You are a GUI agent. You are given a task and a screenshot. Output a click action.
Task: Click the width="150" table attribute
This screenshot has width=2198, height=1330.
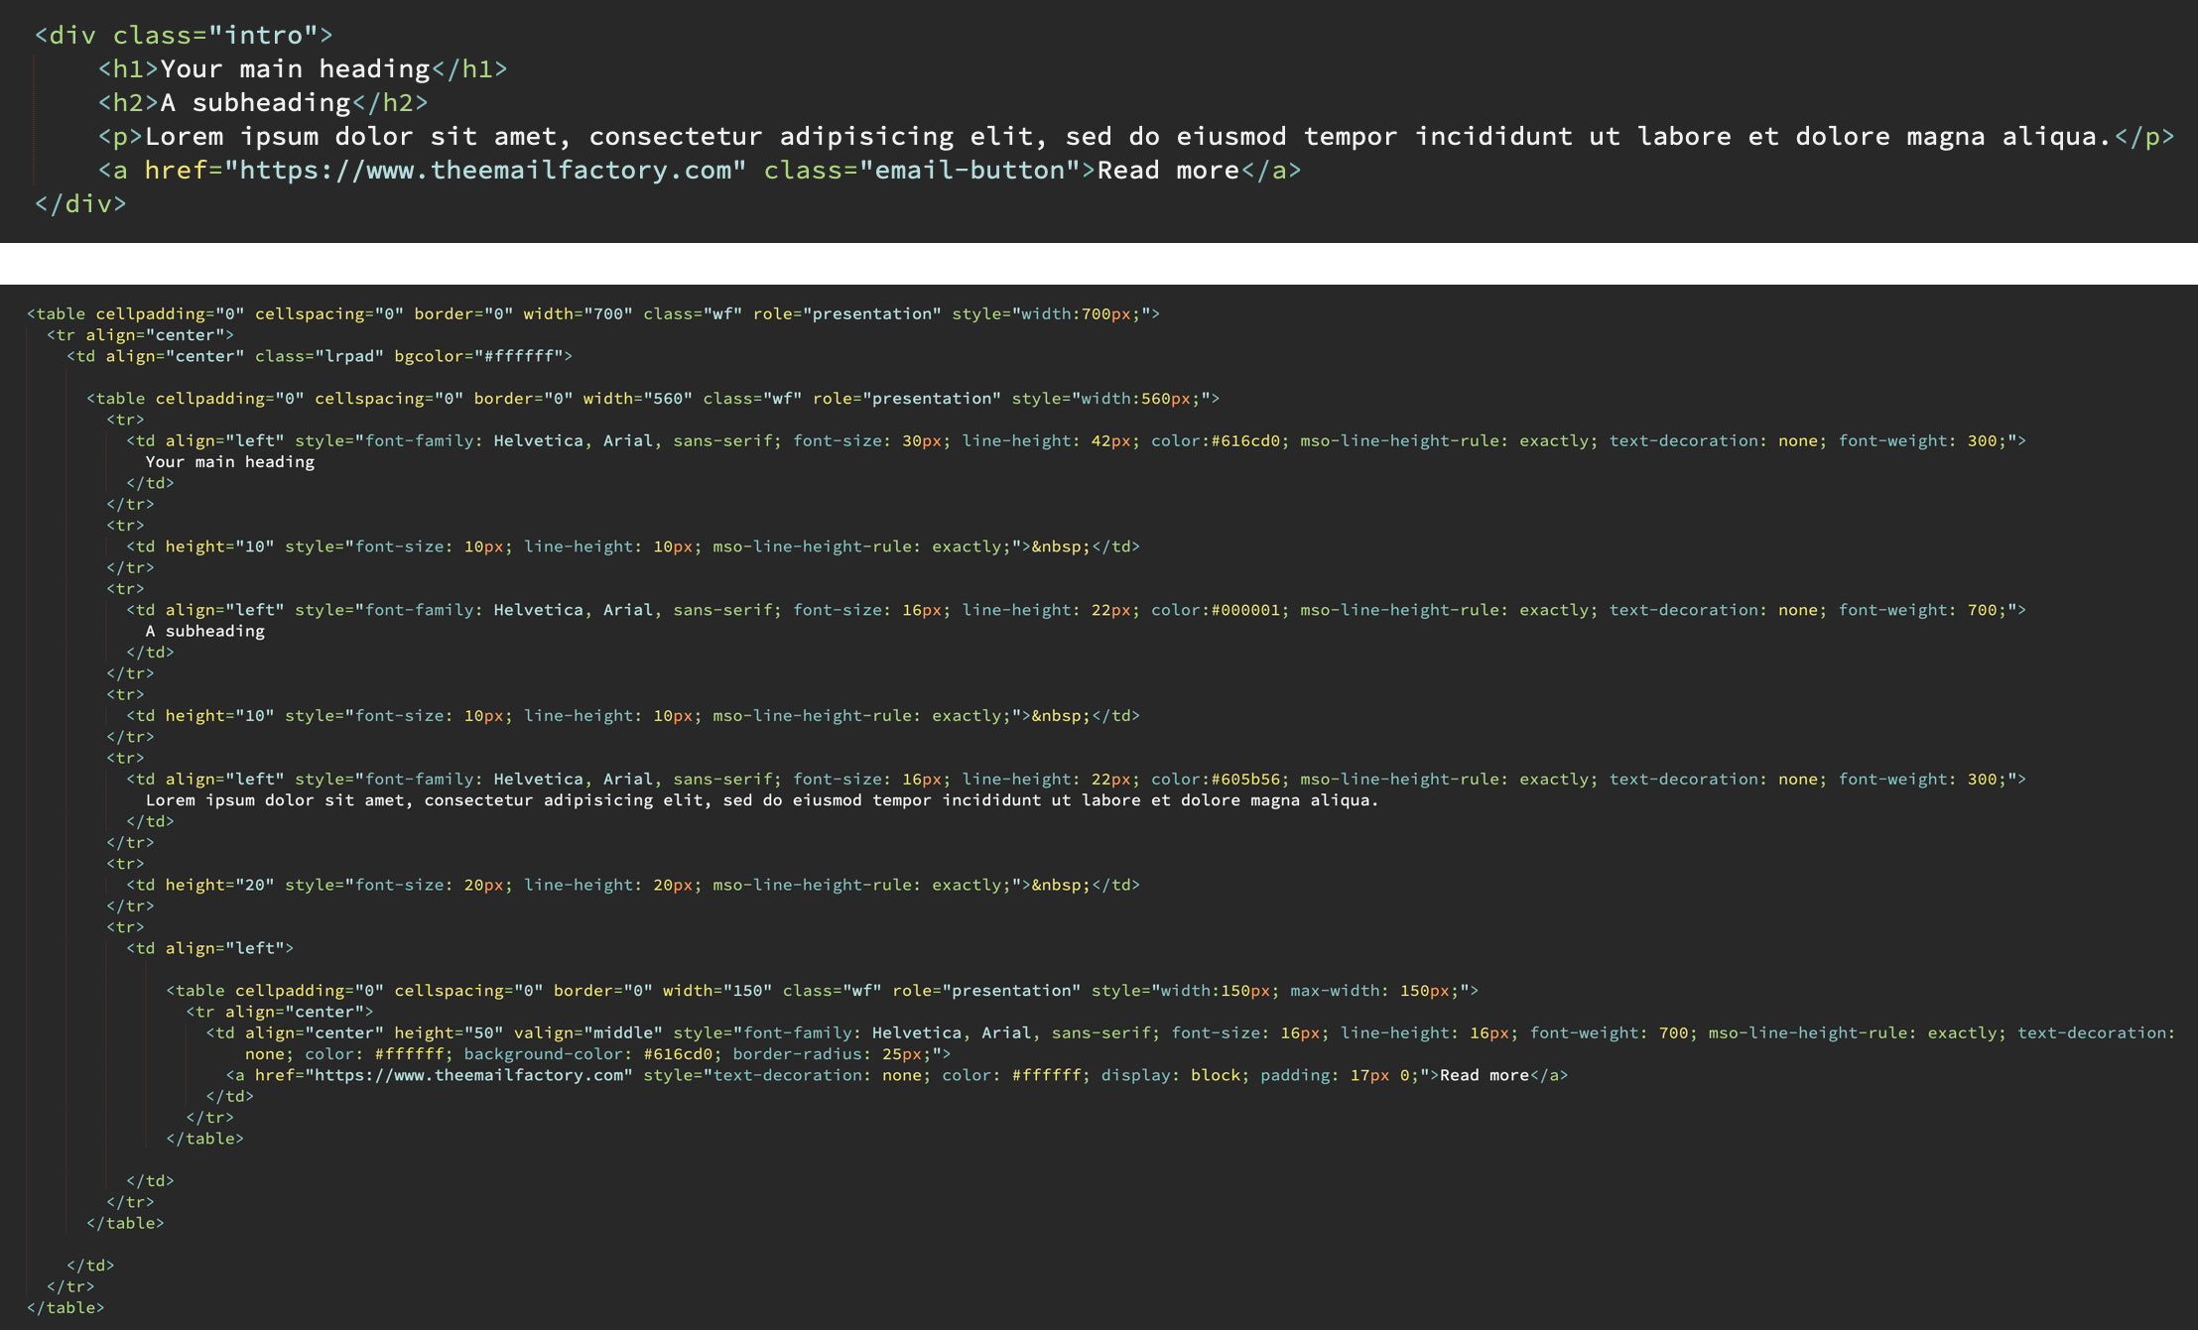[x=717, y=990]
